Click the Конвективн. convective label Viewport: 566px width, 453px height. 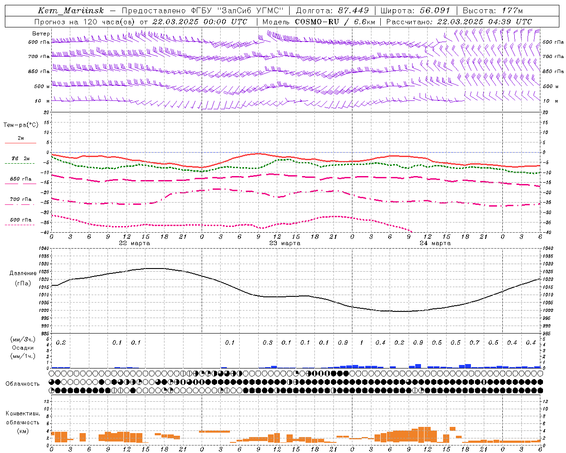23,414
